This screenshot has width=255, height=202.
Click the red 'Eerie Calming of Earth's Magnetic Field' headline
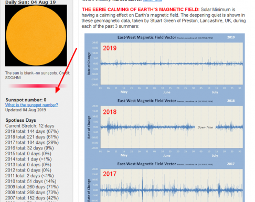(x=141, y=9)
